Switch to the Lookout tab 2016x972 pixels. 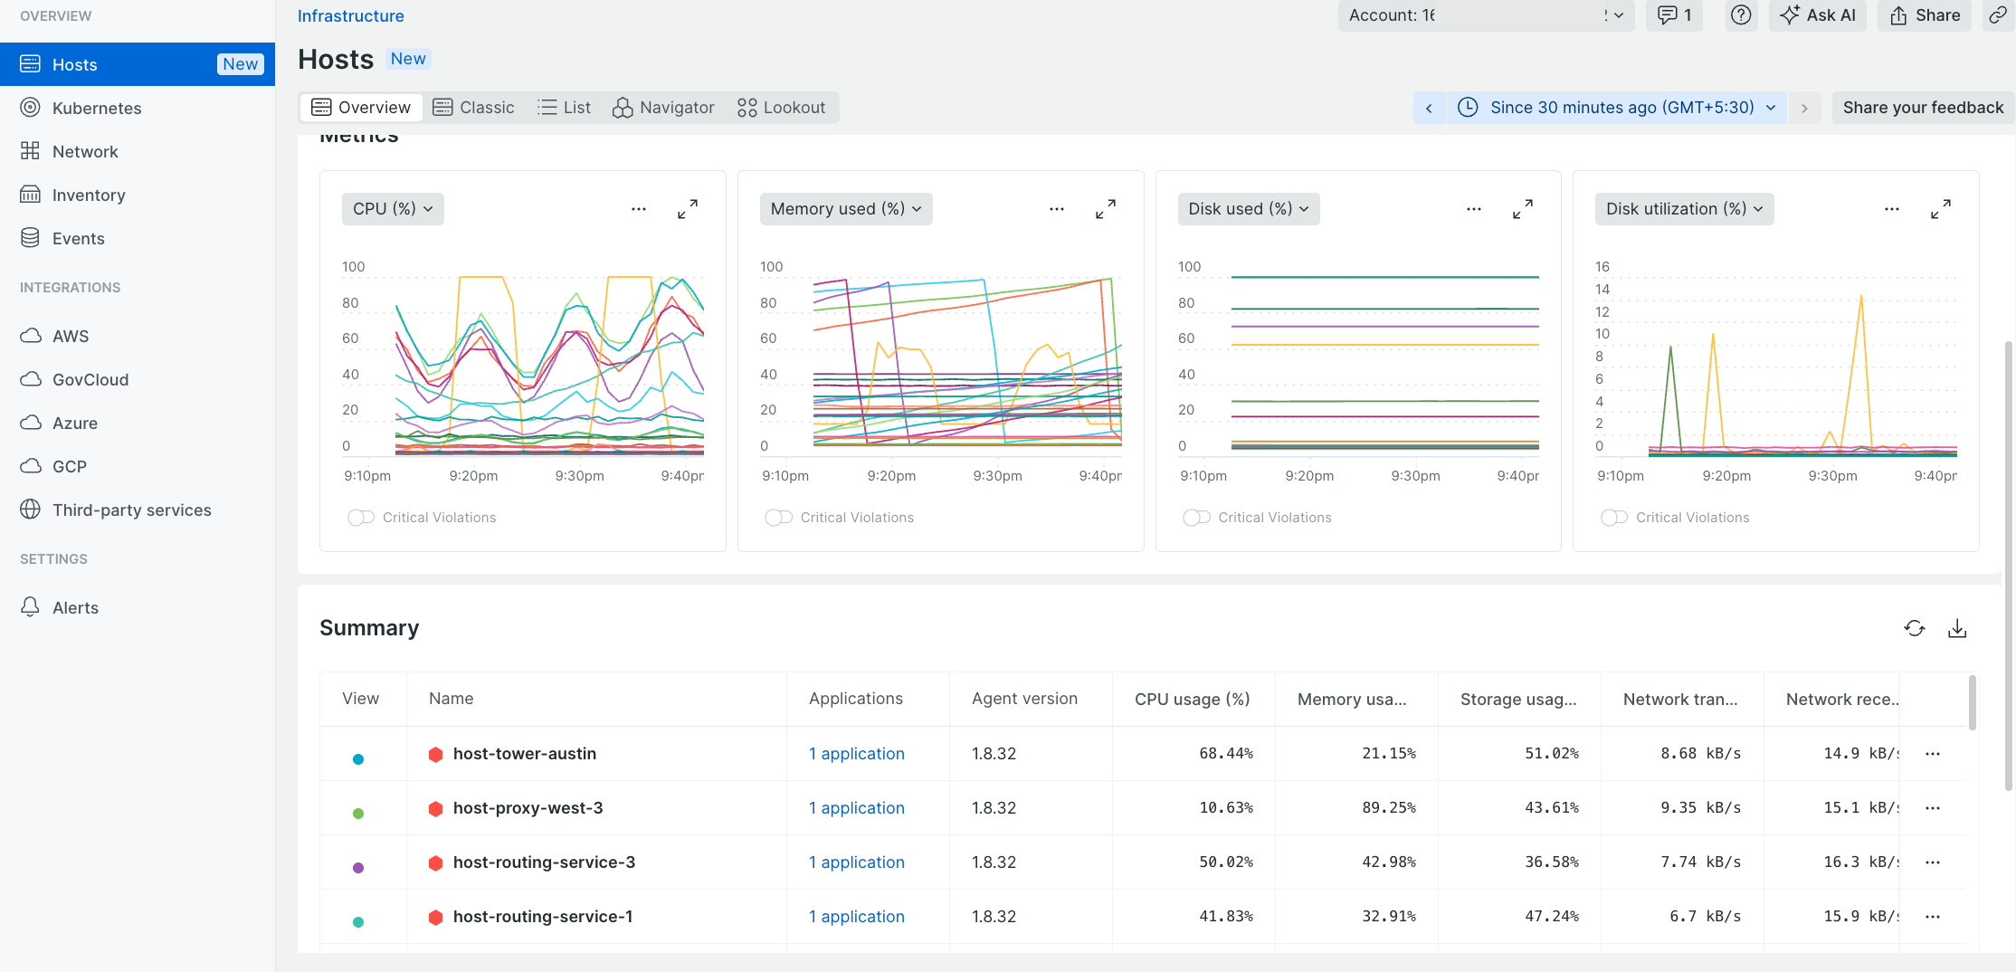pyautogui.click(x=782, y=108)
